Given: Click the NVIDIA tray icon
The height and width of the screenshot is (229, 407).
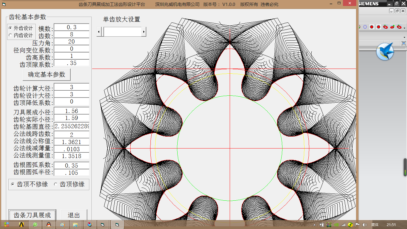Looking at the screenshot, I should pyautogui.click(x=336, y=225).
